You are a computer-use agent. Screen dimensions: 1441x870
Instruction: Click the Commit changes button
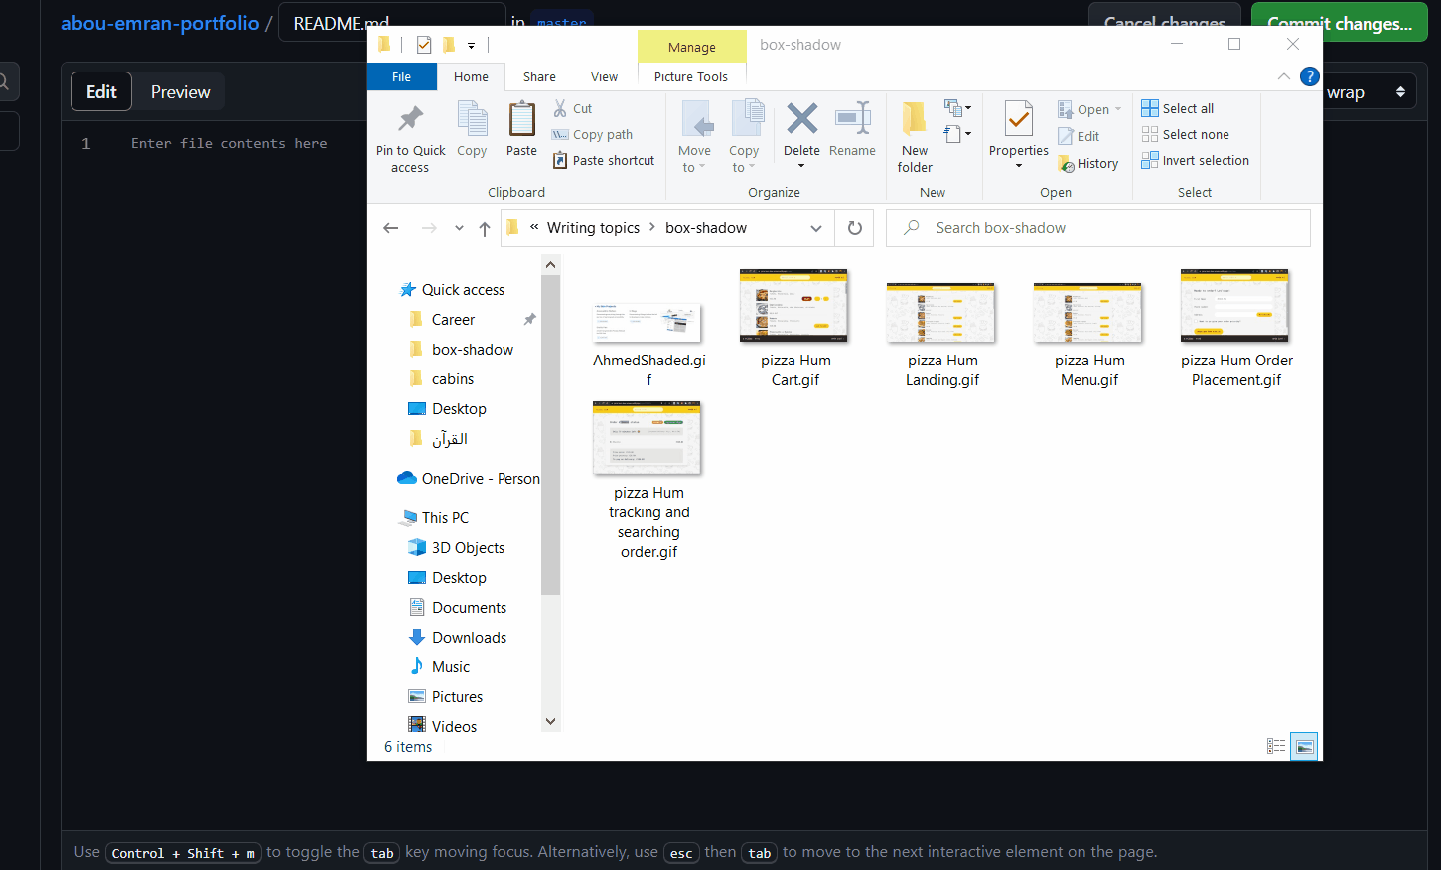pyautogui.click(x=1339, y=22)
